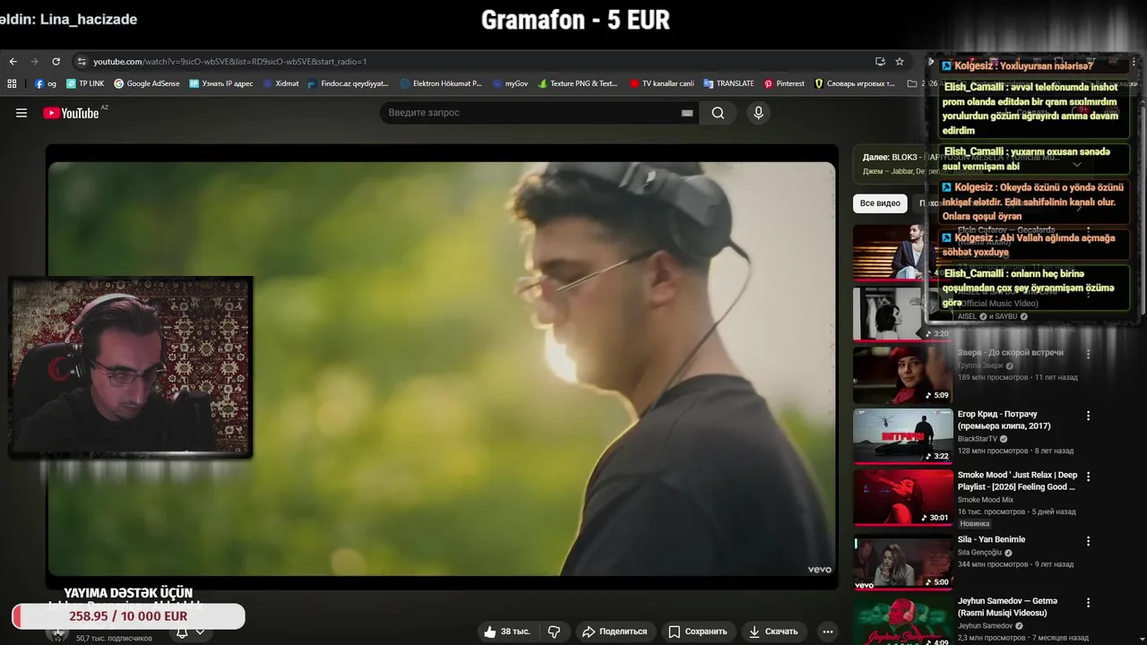Go back with the browser back arrow
The height and width of the screenshot is (645, 1147).
pyautogui.click(x=13, y=62)
